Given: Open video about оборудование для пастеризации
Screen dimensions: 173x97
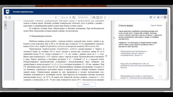Looking at the screenshot, I should pyautogui.click(x=134, y=53).
